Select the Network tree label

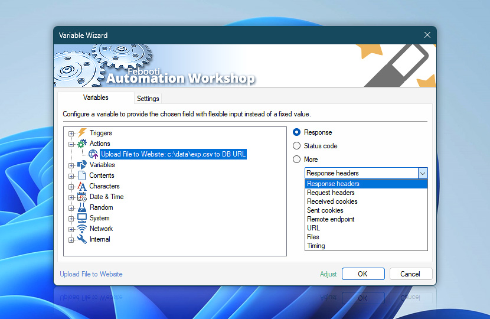(102, 229)
